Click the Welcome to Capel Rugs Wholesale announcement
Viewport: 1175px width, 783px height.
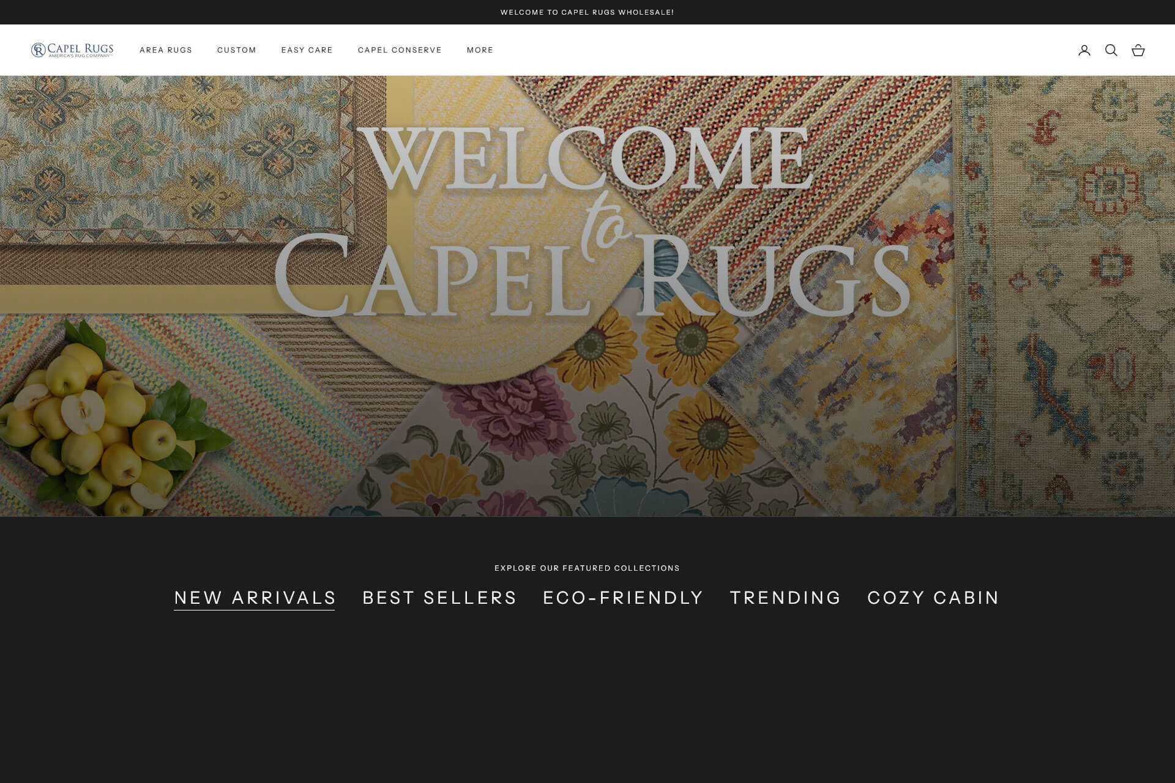[587, 12]
